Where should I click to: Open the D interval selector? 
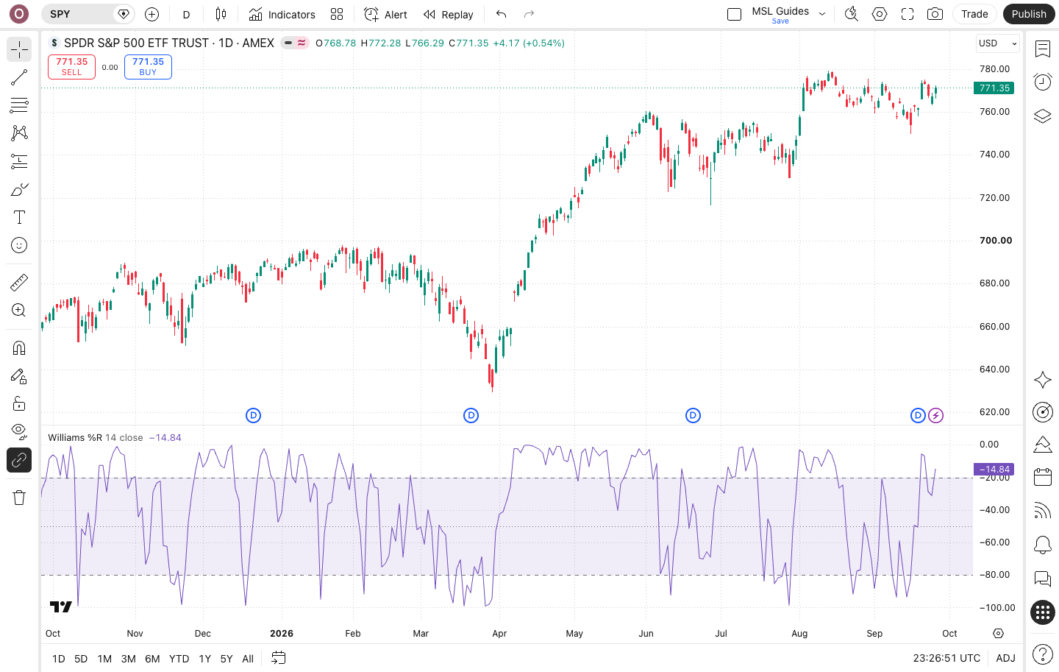pos(186,14)
